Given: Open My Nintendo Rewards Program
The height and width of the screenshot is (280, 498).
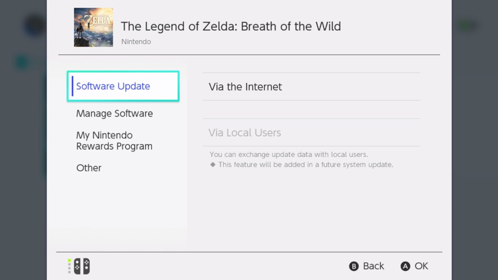Looking at the screenshot, I should click(114, 141).
